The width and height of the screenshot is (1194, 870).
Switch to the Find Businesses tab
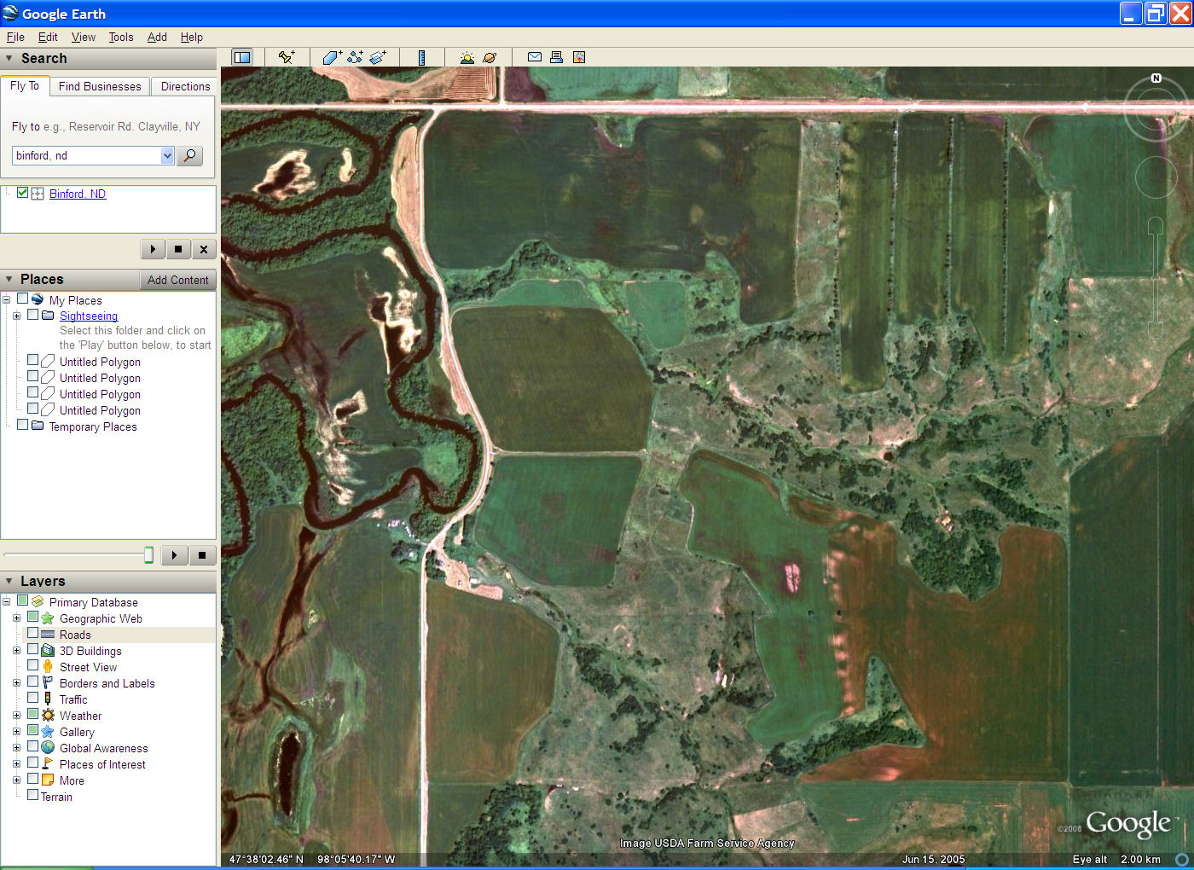pos(100,86)
